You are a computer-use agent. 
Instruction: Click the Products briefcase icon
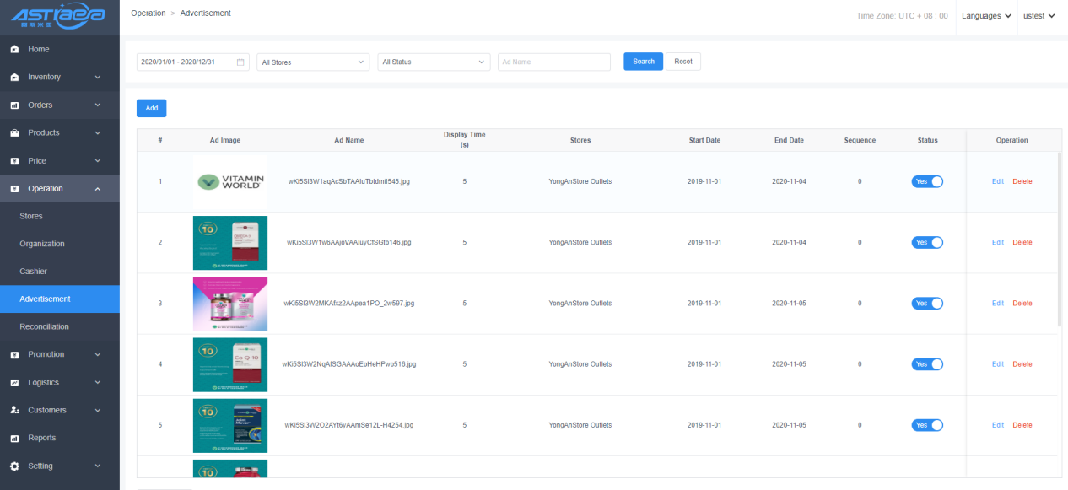[x=14, y=133]
